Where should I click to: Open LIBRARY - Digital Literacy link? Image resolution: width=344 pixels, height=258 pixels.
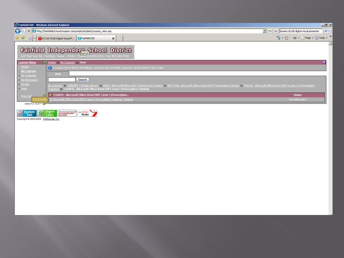(x=83, y=86)
